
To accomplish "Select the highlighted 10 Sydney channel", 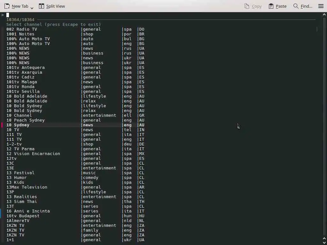I will [75, 125].
